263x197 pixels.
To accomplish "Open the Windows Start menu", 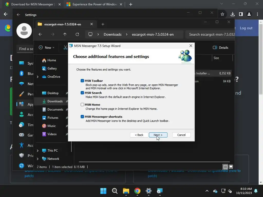I will coord(103,191).
